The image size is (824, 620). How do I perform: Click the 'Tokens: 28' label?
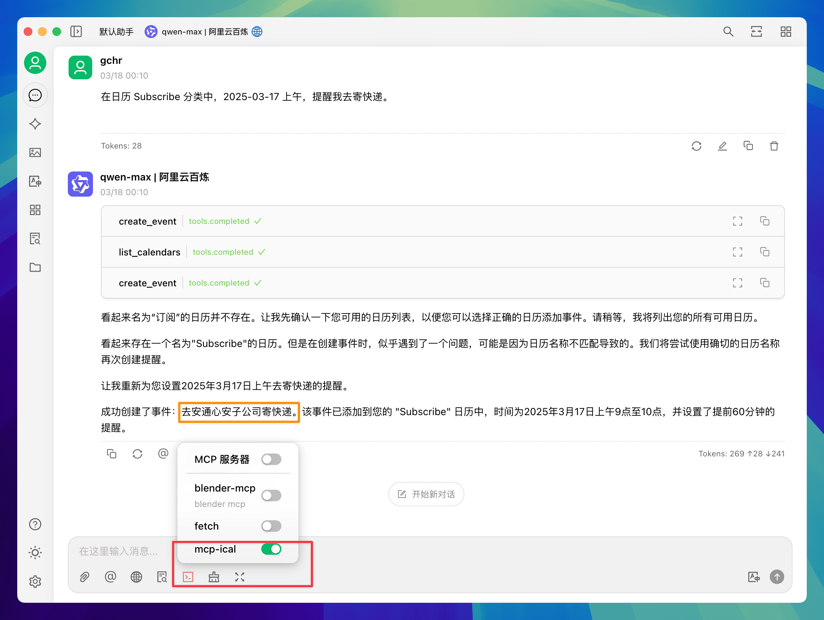[121, 146]
